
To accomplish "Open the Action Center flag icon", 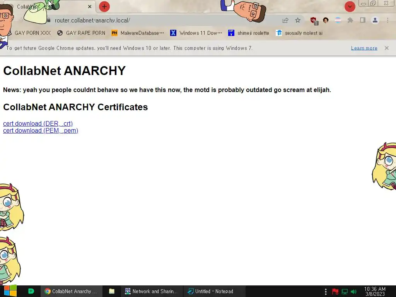I will coord(335,292).
